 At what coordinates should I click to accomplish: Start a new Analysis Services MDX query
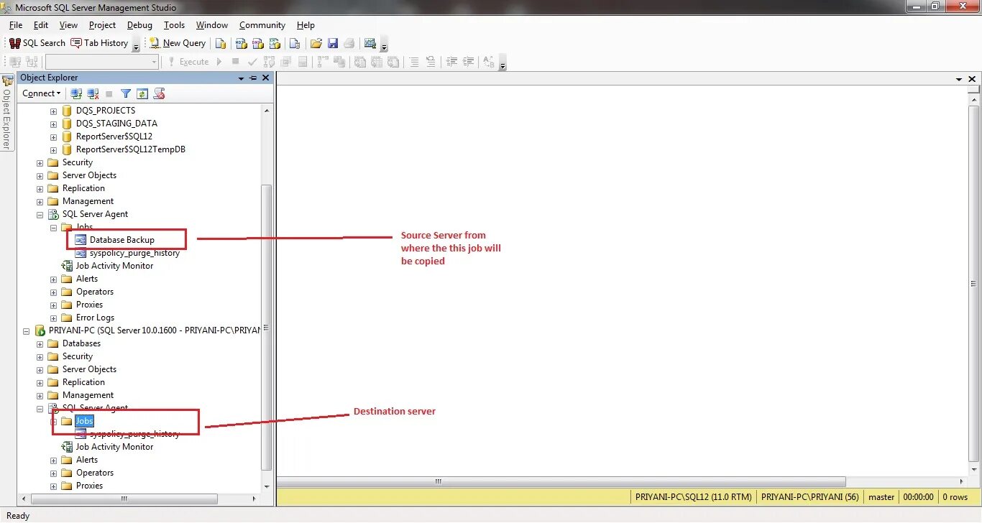point(242,43)
